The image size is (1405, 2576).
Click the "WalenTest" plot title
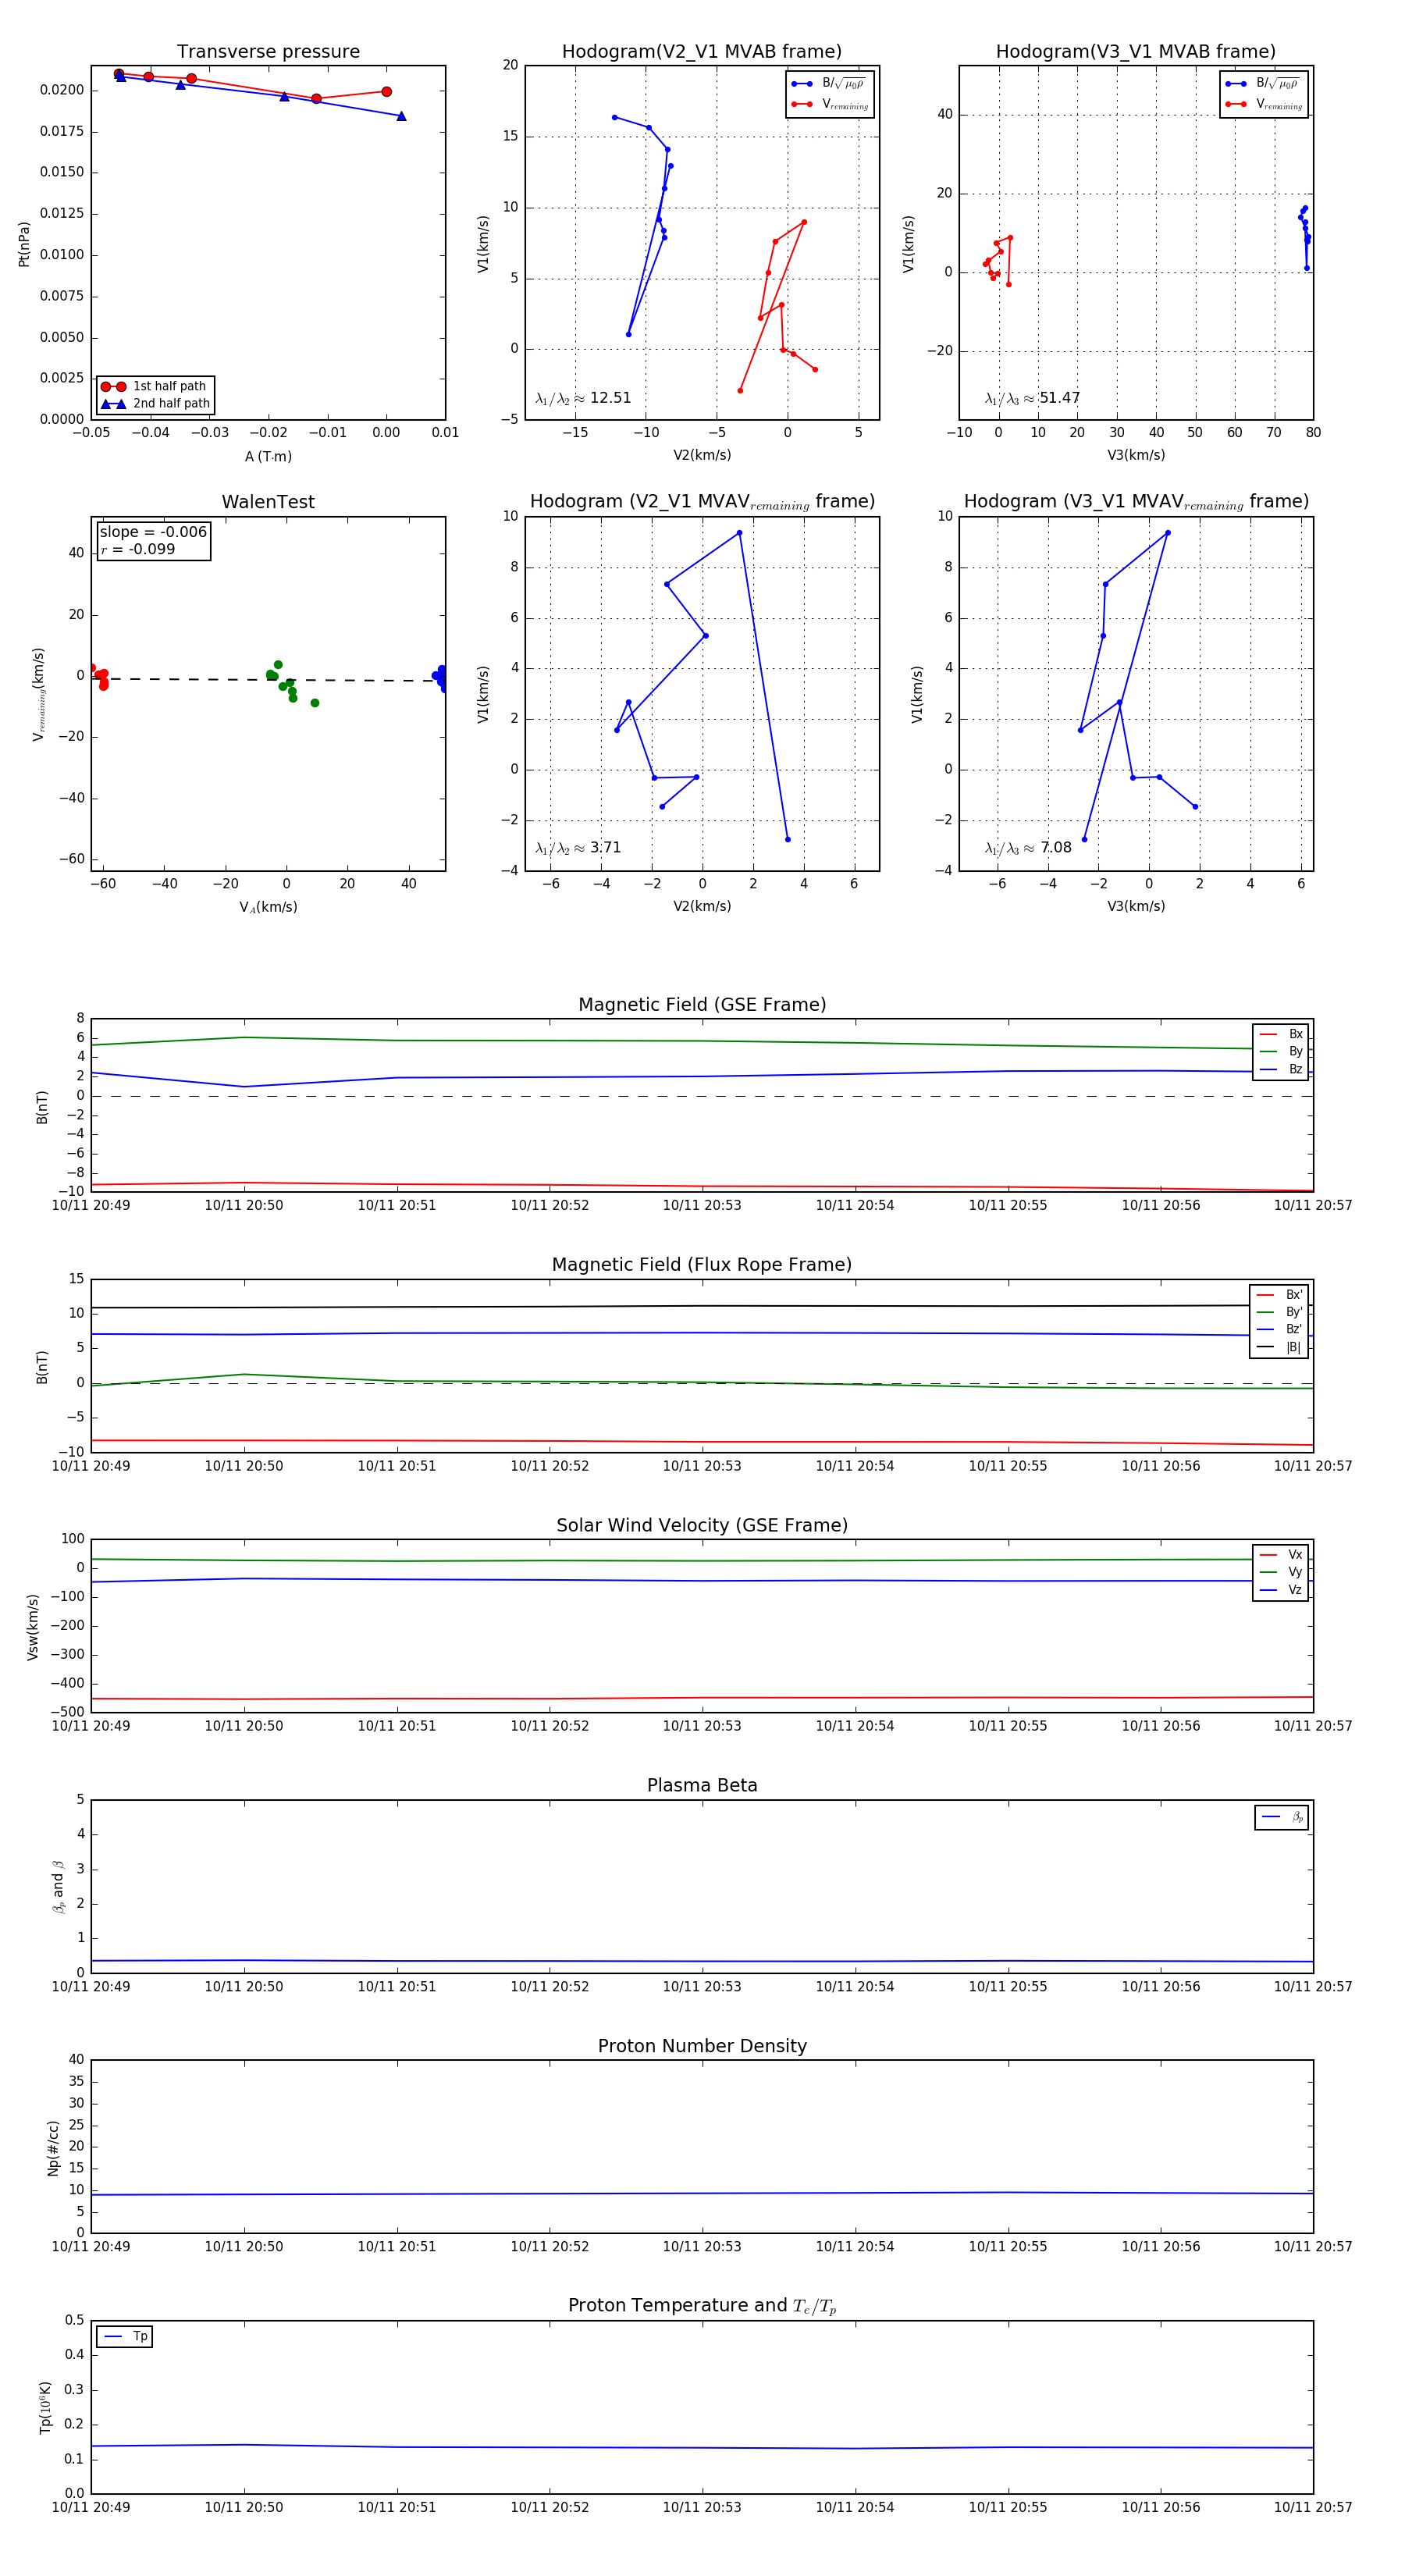(x=268, y=502)
